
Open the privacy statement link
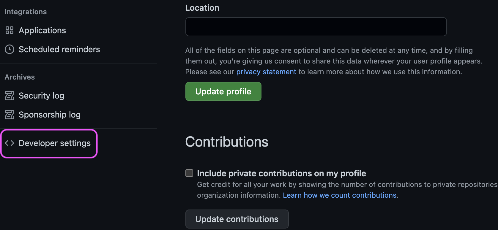coord(266,72)
